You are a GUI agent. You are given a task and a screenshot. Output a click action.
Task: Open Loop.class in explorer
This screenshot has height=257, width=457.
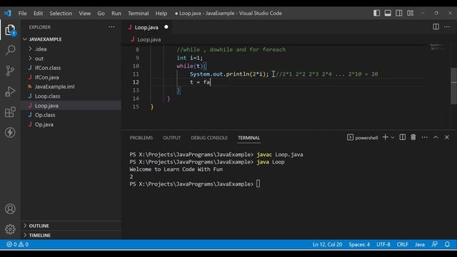pos(71,96)
